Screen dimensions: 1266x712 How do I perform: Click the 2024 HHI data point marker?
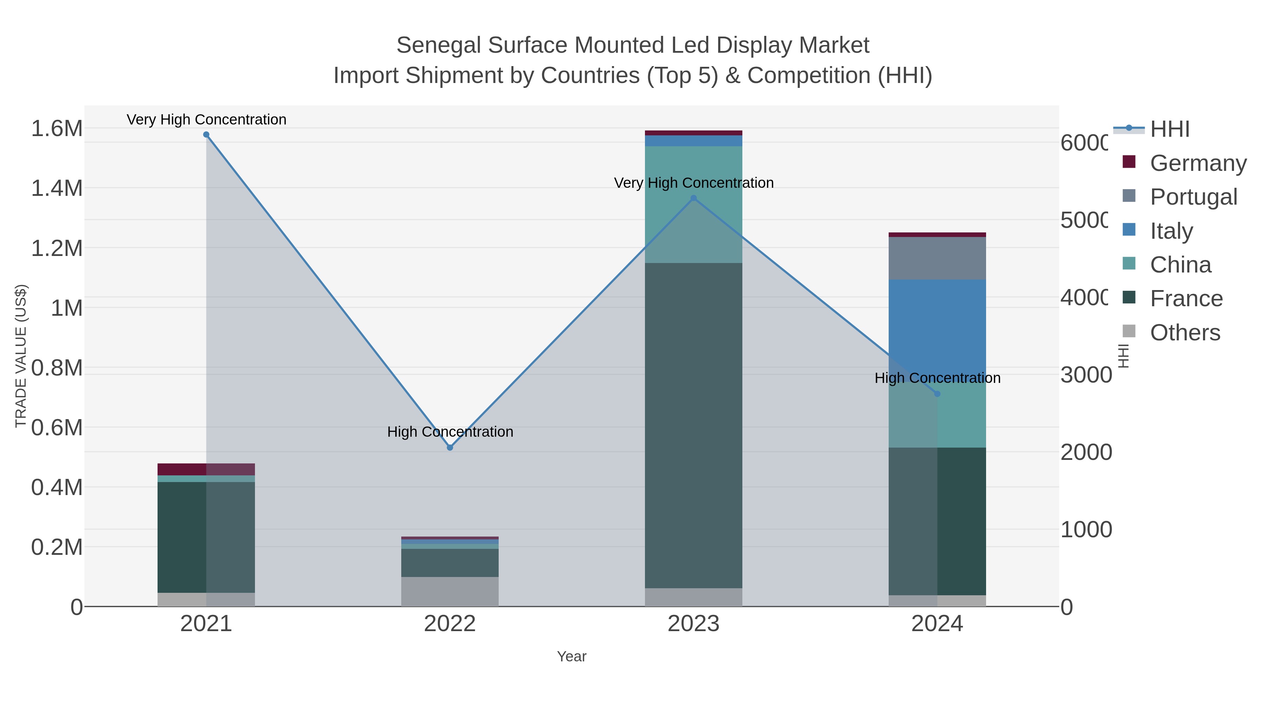937,394
